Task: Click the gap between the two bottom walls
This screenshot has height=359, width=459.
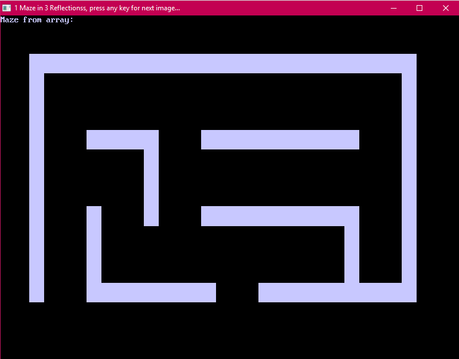Action: pos(237,293)
